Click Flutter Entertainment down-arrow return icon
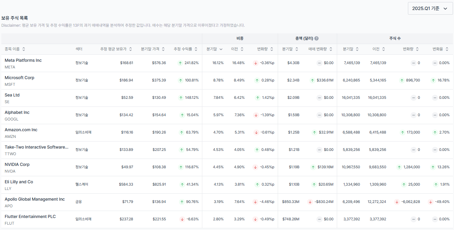This screenshot has height=230, width=454. pos(182,219)
